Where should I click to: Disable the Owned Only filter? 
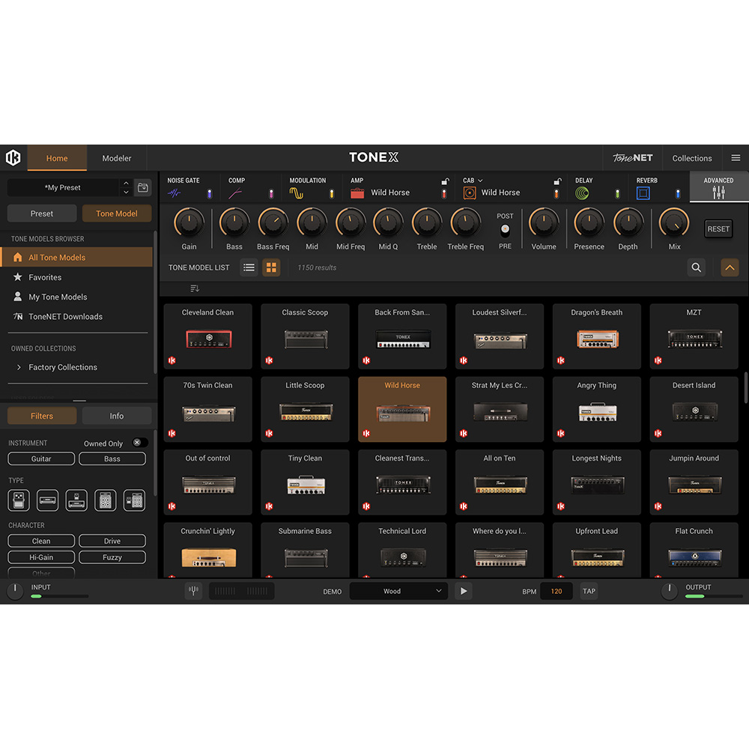coord(137,443)
